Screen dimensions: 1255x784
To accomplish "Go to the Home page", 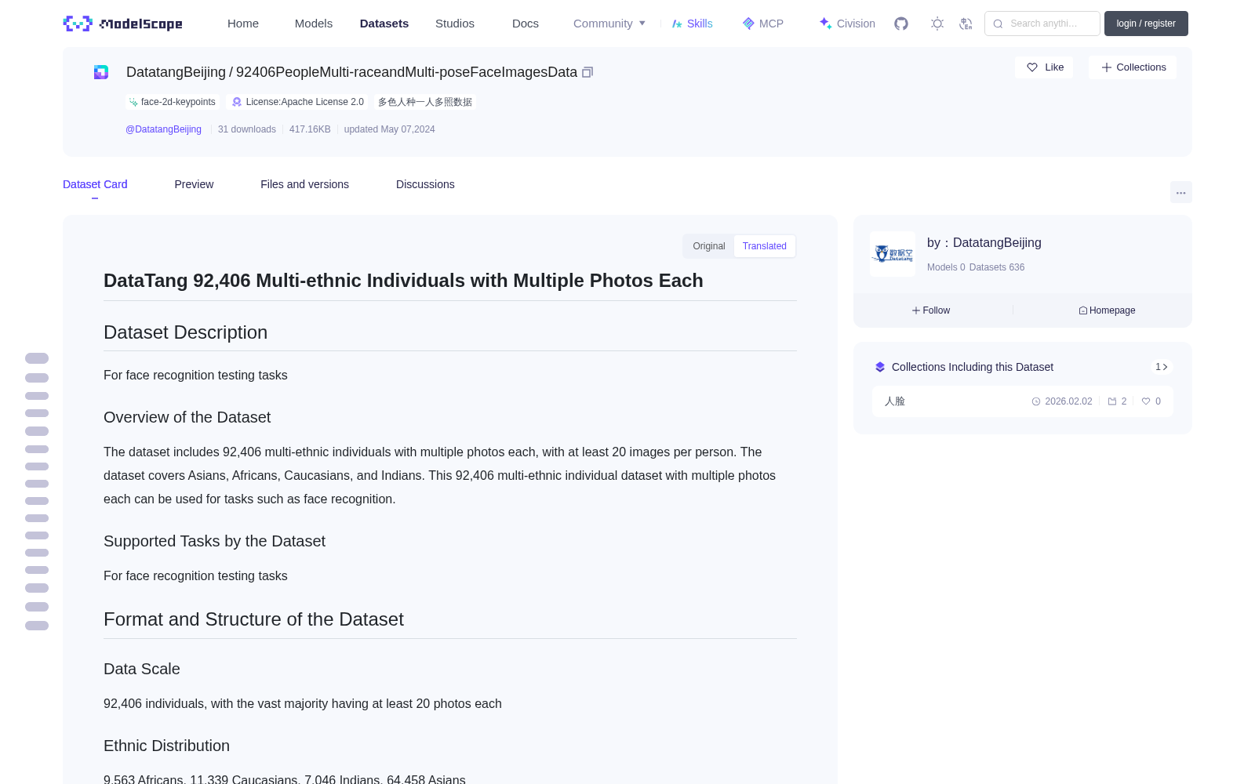I will pyautogui.click(x=243, y=24).
